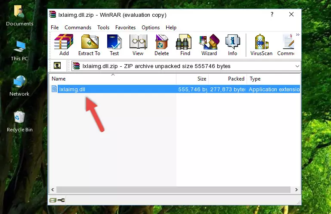
Task: Select the Recycle Bin desktop icon
Action: coord(20,122)
